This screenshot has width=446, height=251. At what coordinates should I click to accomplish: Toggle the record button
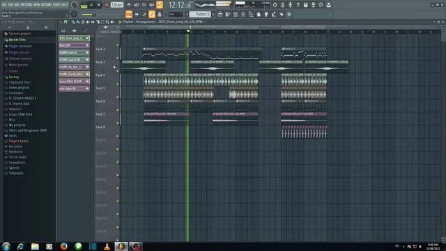pos(107,5)
